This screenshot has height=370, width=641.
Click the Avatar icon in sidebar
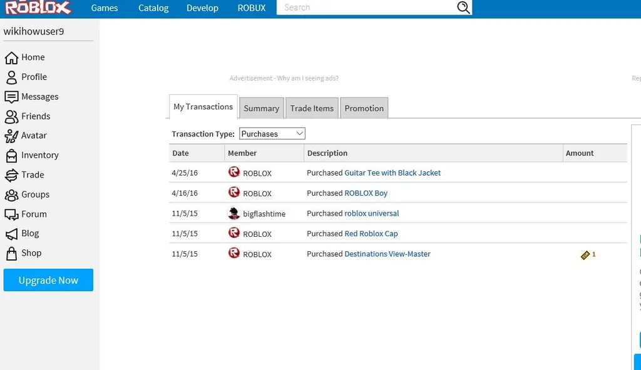click(11, 136)
